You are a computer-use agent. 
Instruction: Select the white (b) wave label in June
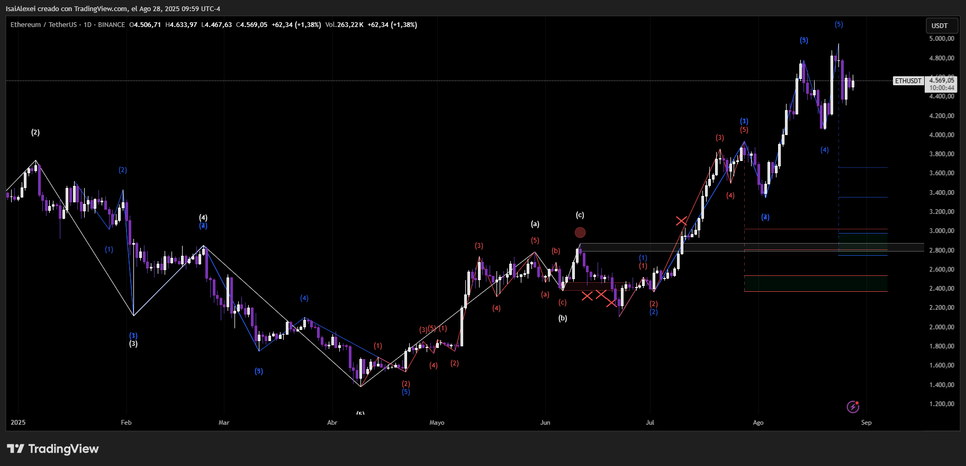(563, 318)
